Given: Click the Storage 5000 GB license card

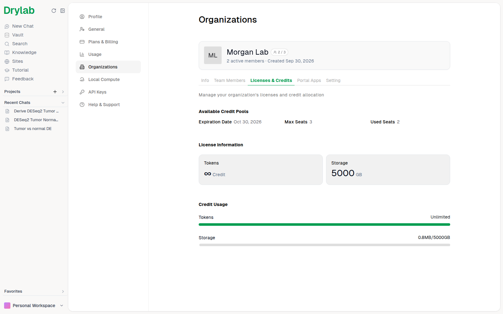Looking at the screenshot, I should pyautogui.click(x=388, y=170).
